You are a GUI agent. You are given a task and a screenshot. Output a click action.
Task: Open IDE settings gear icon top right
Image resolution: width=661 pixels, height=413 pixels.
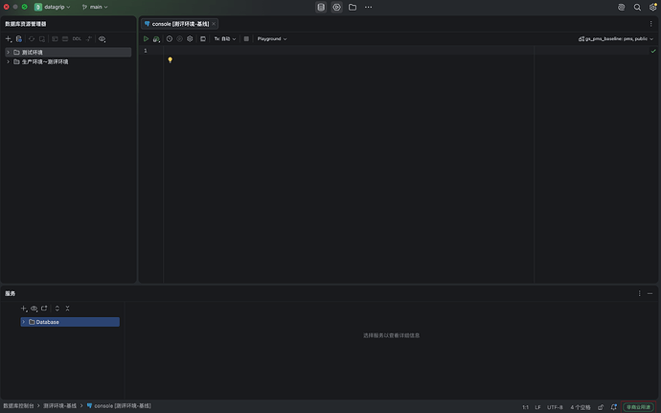click(x=652, y=7)
